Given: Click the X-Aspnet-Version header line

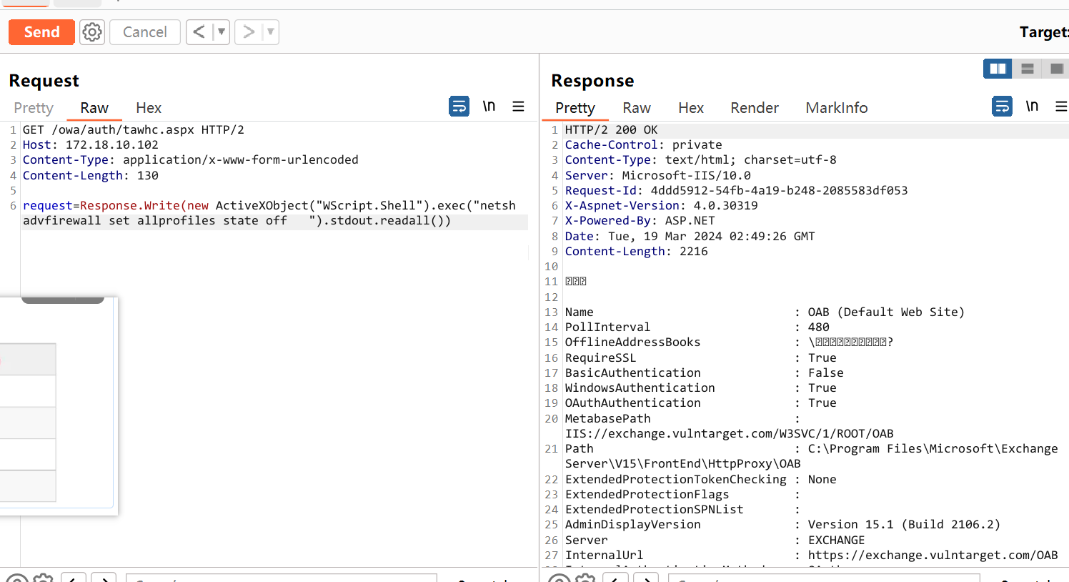Looking at the screenshot, I should pos(662,206).
